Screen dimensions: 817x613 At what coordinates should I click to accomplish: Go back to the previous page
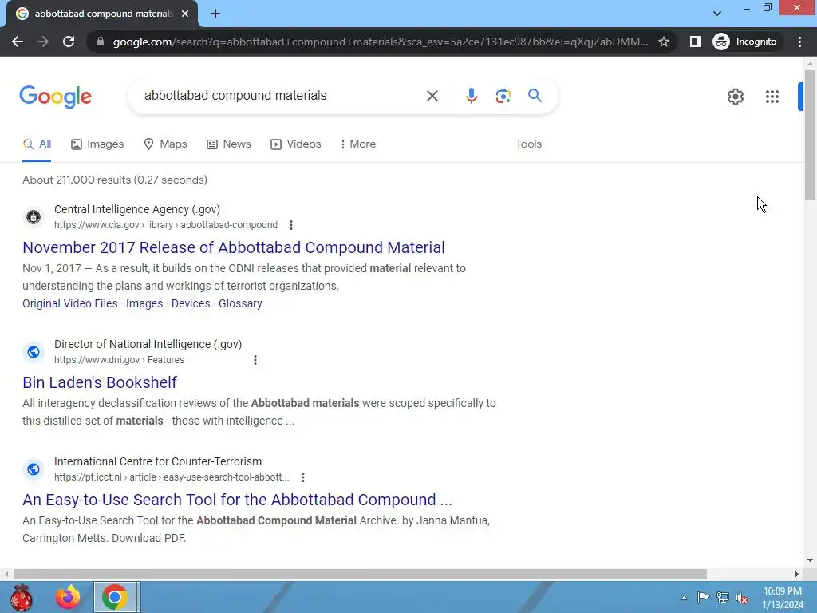pos(18,42)
